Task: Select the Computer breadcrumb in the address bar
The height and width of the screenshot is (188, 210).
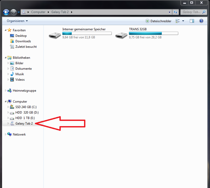Action: coord(38,12)
